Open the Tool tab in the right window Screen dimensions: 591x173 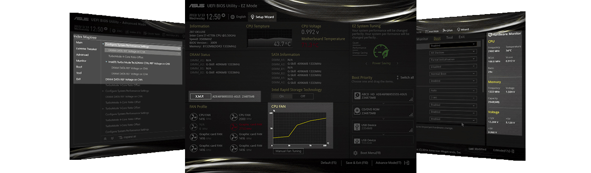click(x=449, y=38)
